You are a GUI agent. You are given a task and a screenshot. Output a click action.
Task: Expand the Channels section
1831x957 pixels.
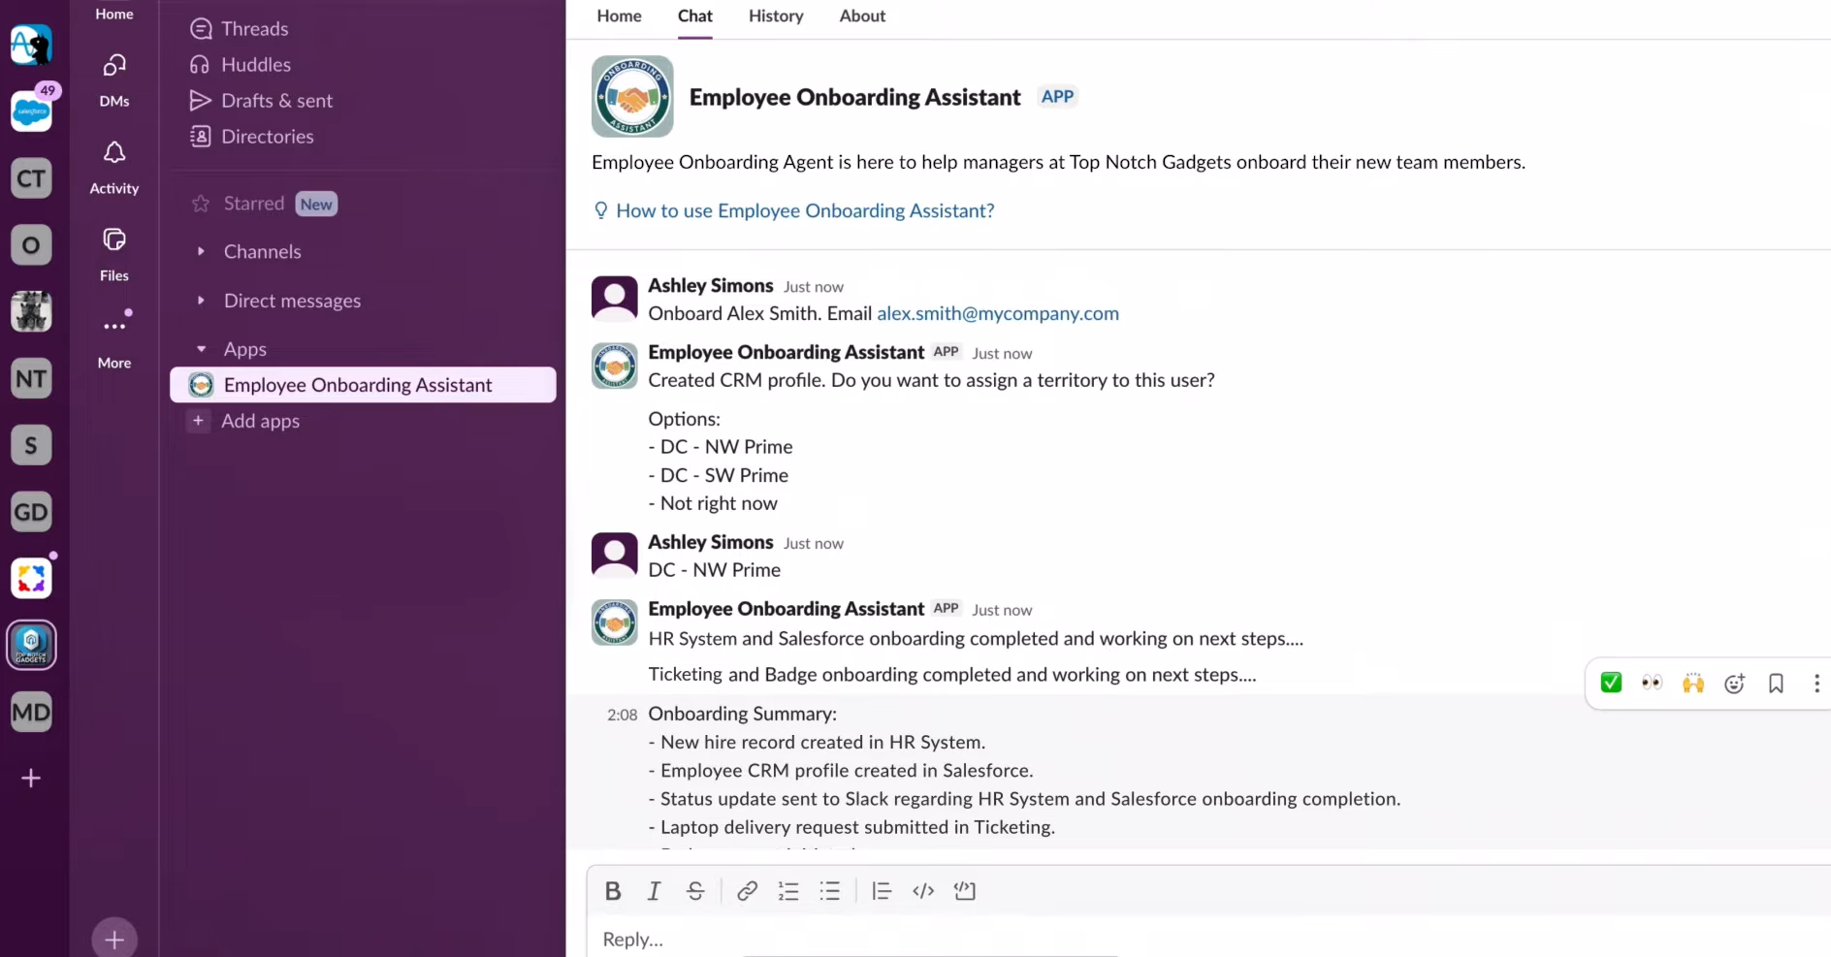point(201,251)
